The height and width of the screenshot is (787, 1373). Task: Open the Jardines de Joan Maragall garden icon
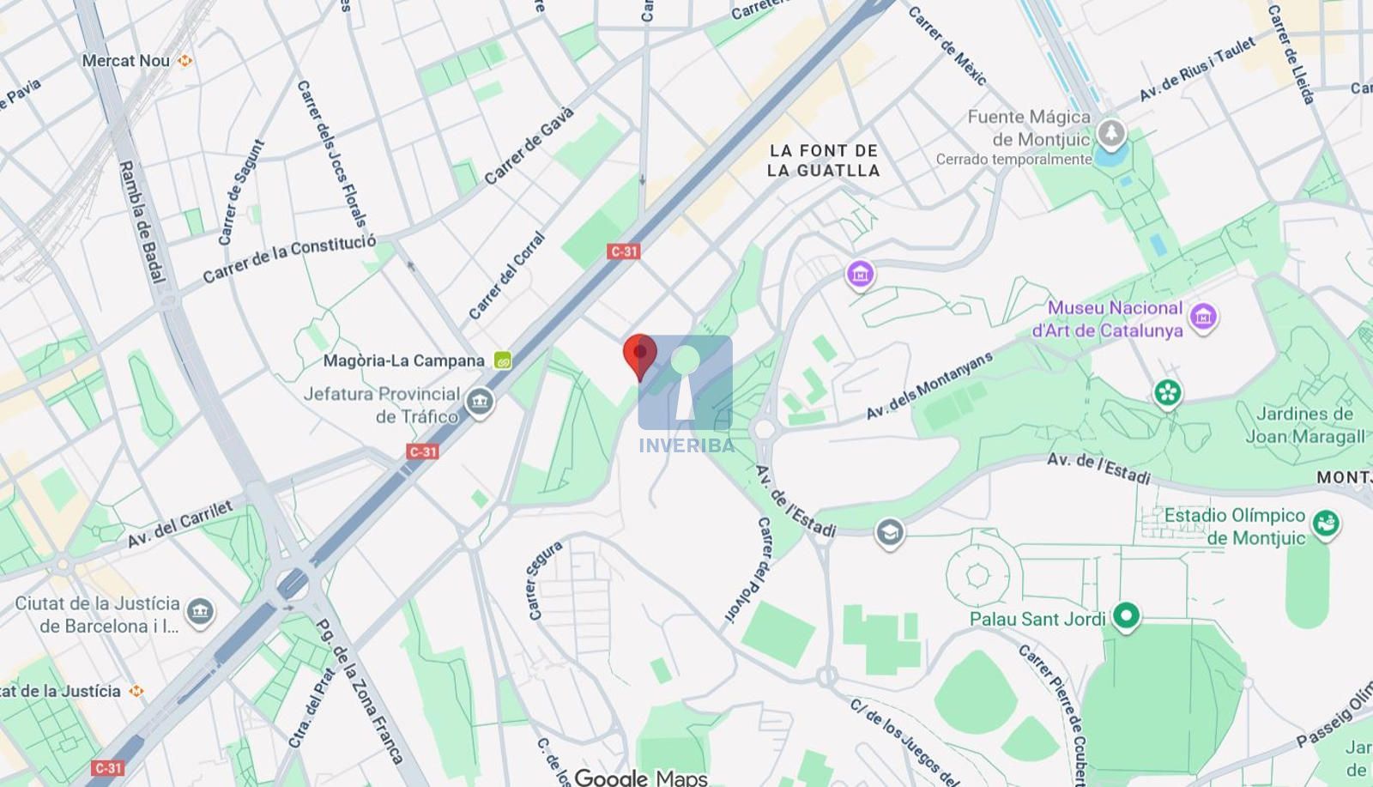tap(1168, 393)
